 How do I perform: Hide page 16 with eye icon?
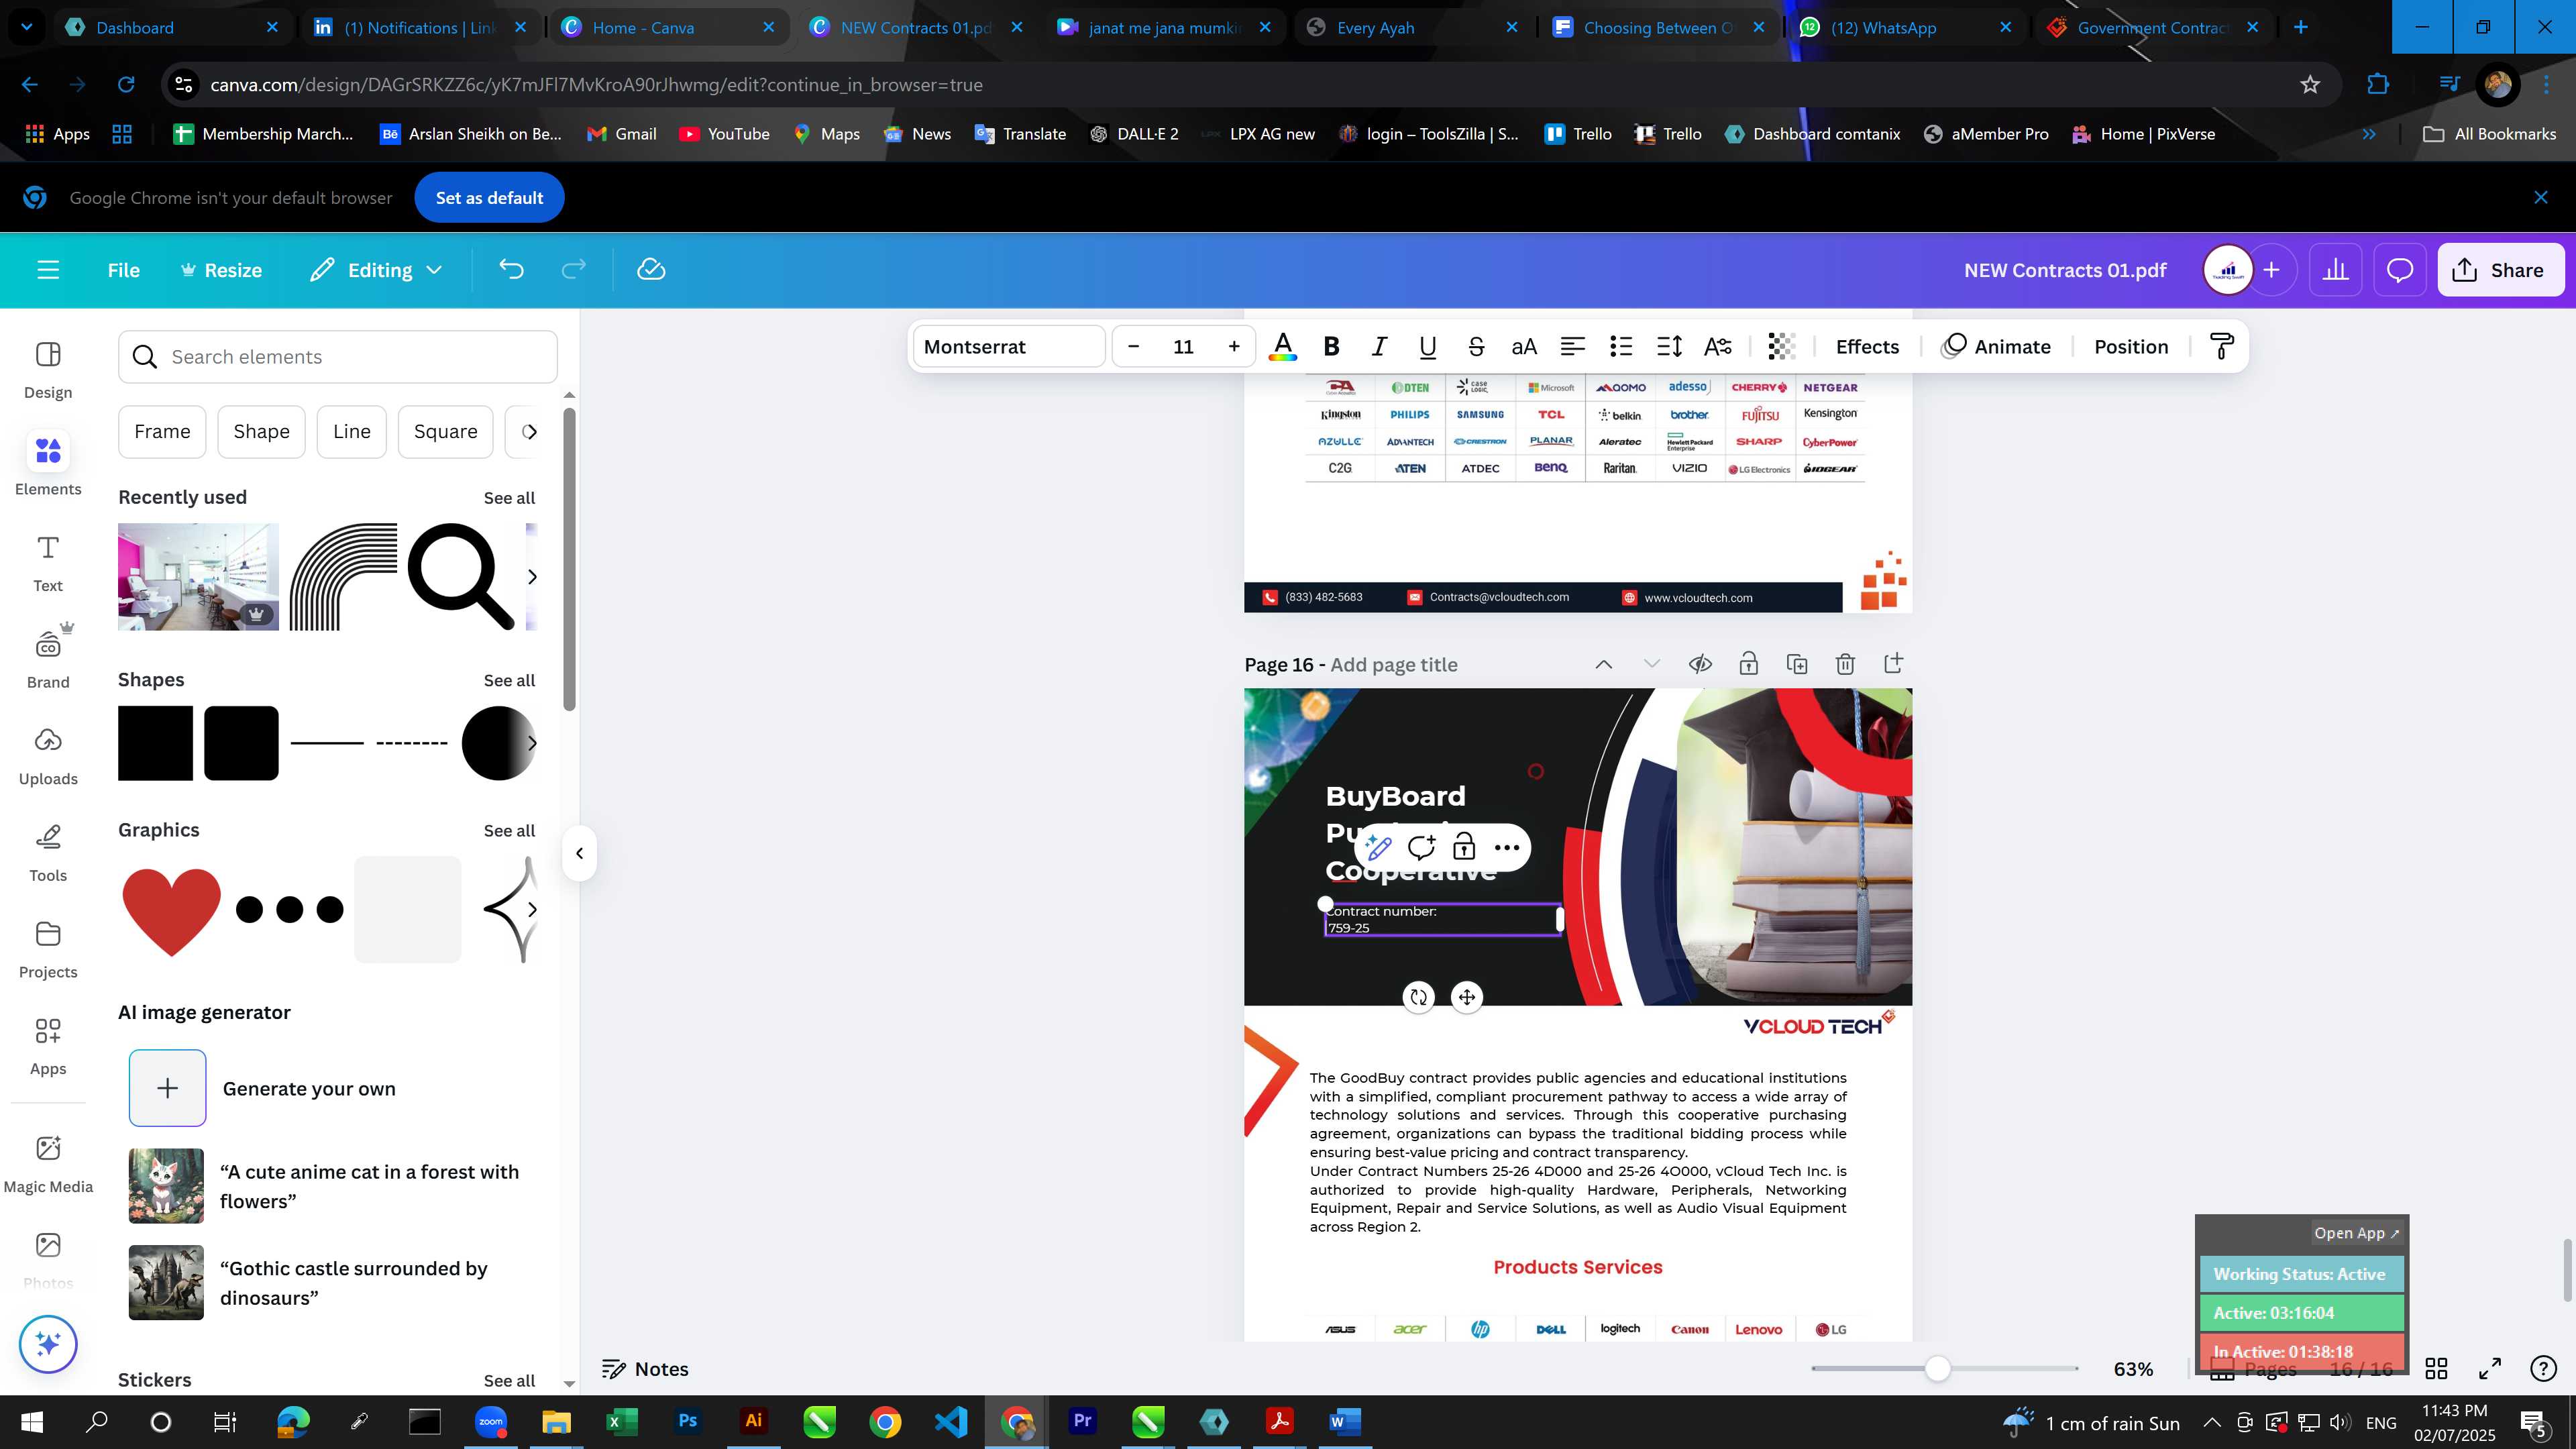tap(1700, 664)
